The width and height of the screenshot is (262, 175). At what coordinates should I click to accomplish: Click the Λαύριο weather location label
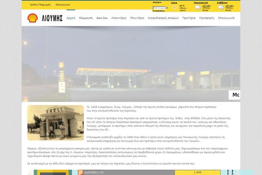coord(157,2)
